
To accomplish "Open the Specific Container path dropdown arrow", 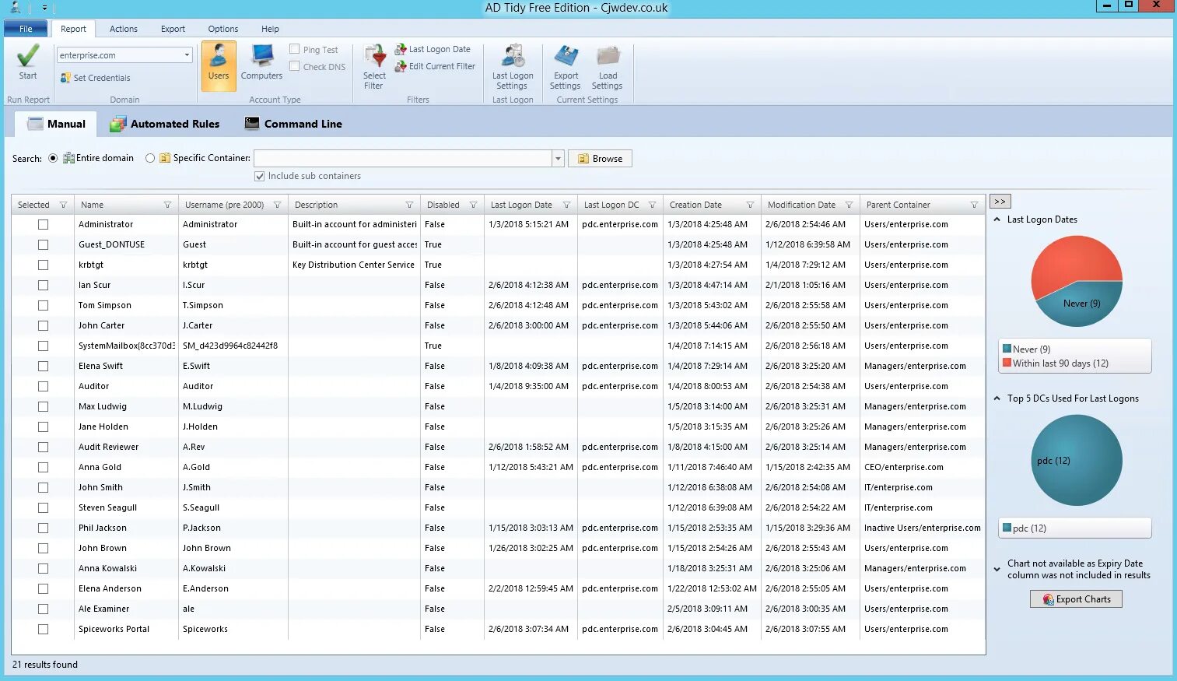I will [x=558, y=159].
